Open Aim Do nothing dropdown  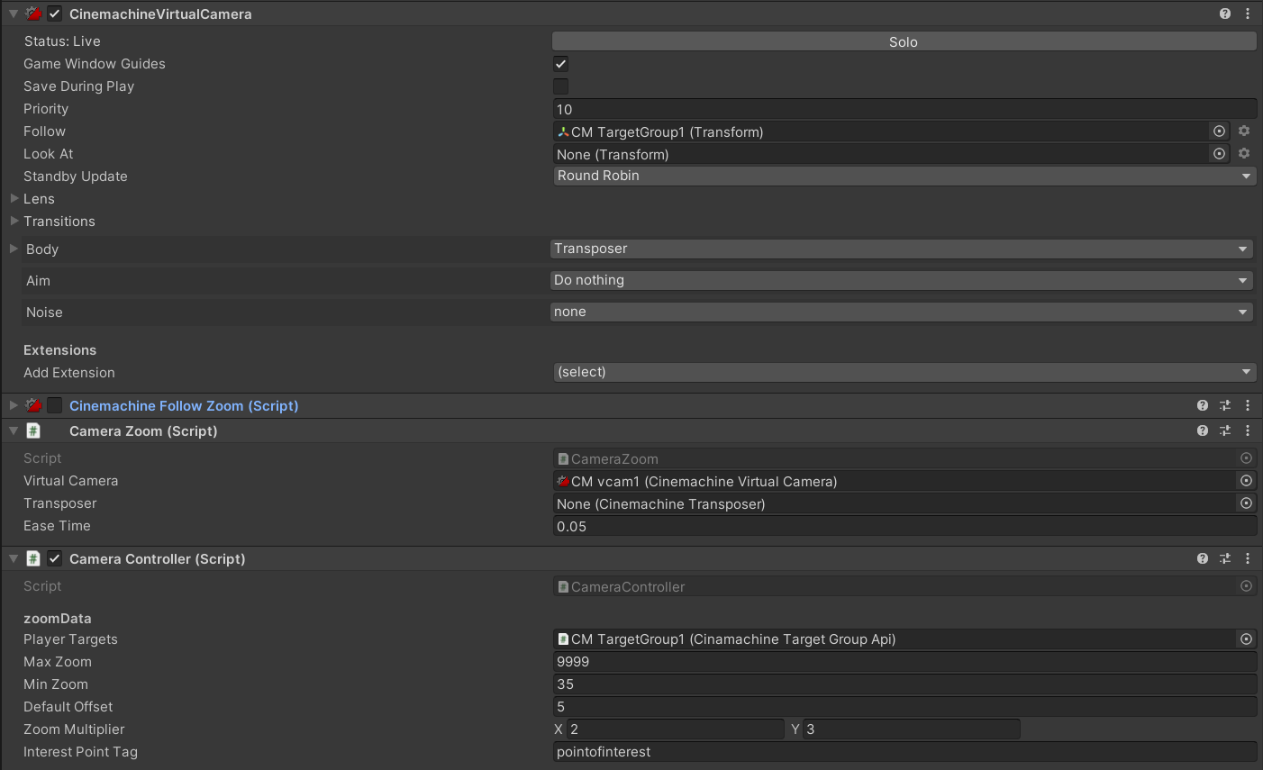[x=901, y=280]
